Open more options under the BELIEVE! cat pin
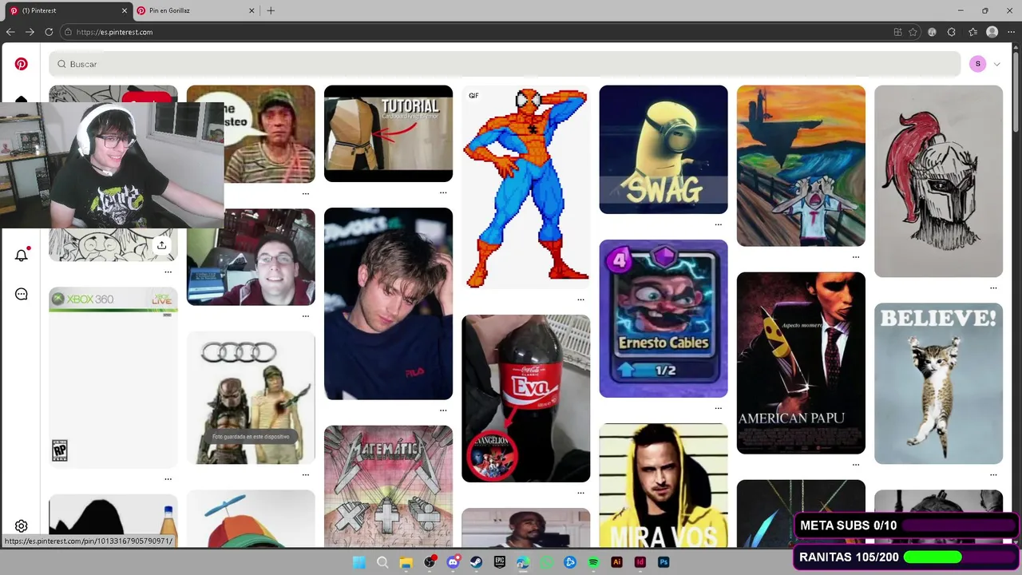 point(992,474)
